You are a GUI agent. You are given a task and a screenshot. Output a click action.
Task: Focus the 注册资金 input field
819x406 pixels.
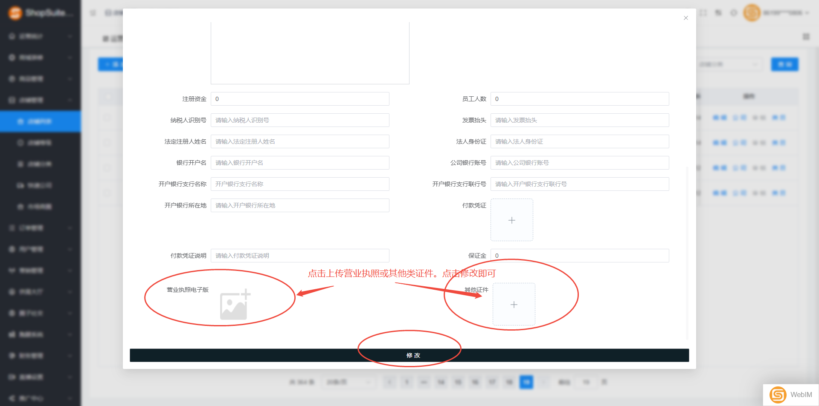[300, 99]
